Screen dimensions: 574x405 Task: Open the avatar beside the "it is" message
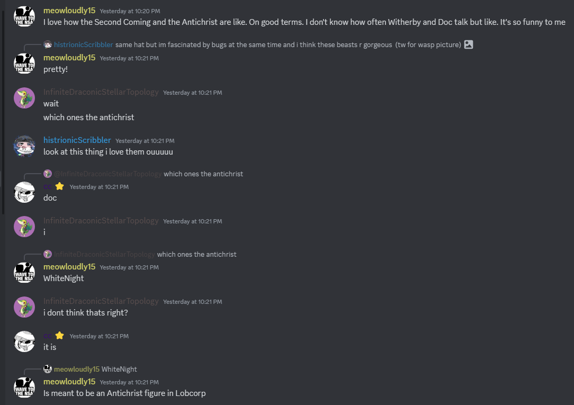click(24, 341)
